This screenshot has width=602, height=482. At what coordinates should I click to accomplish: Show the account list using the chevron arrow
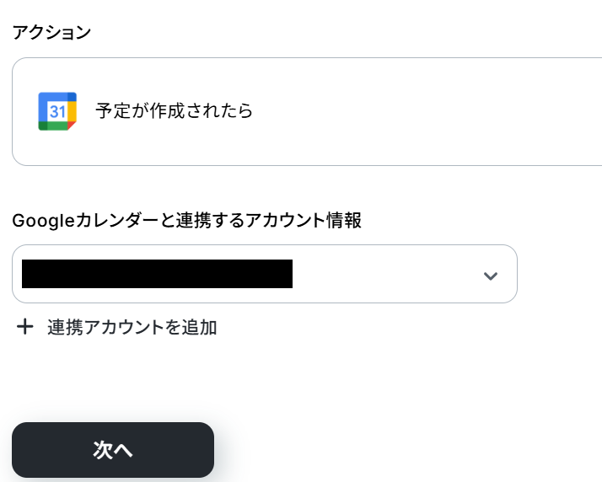click(491, 276)
